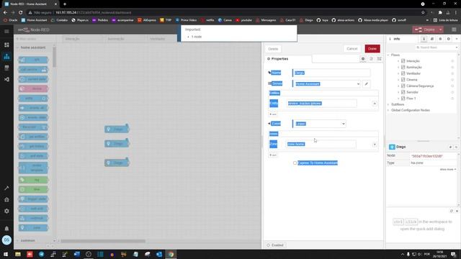
Task: Click the Done button
Action: (372, 49)
